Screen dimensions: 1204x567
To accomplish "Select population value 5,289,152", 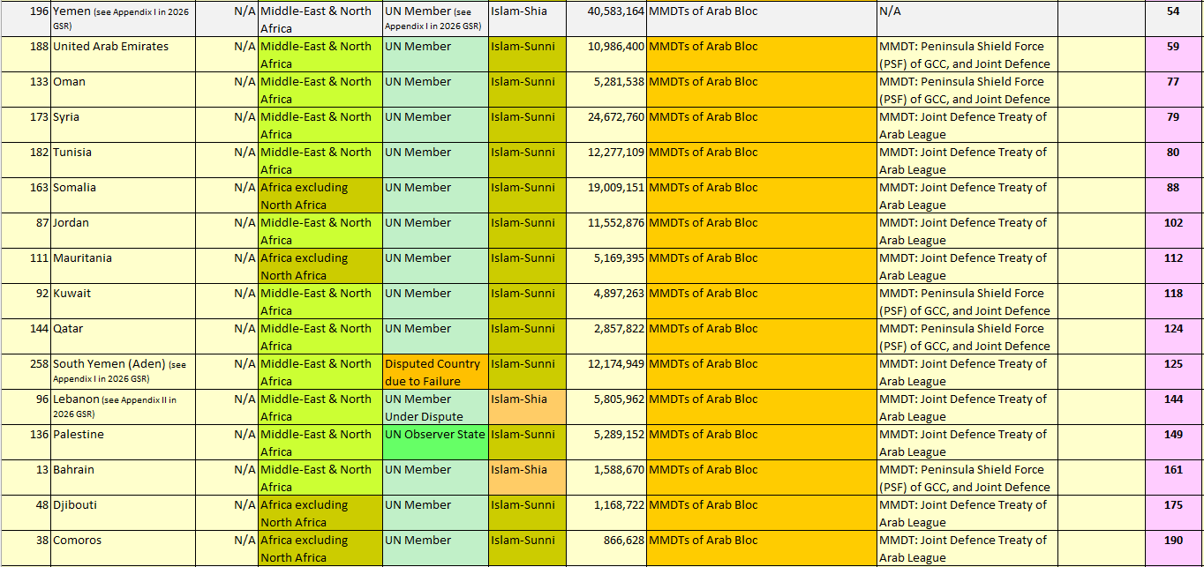I will point(606,443).
